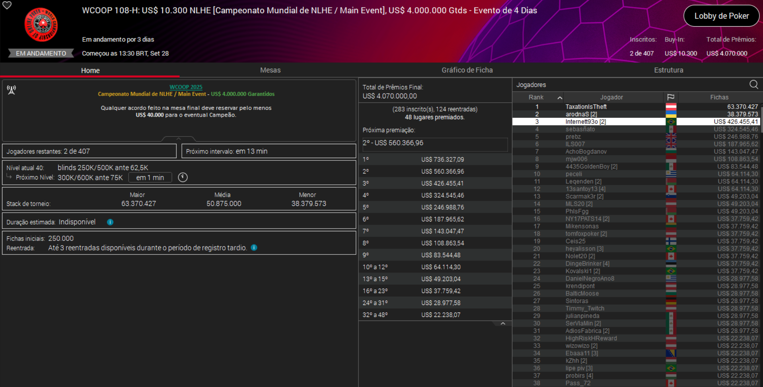Click the clock icon beside next level
The height and width of the screenshot is (387, 763).
tap(183, 178)
